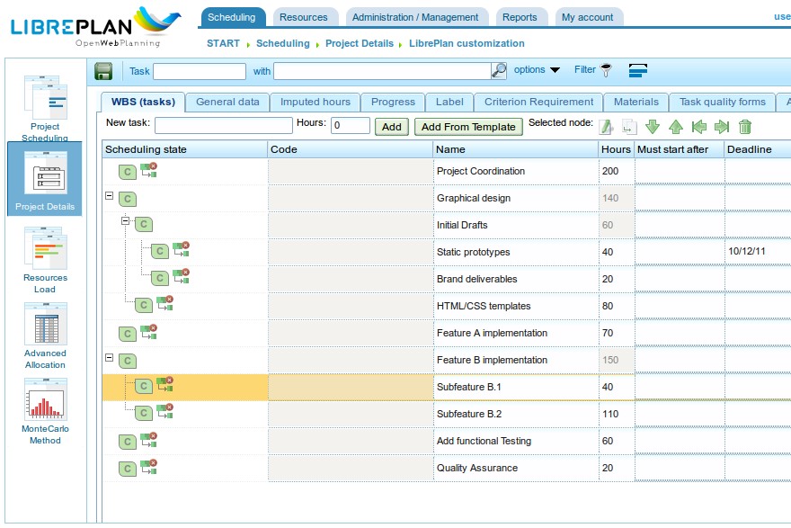791x528 pixels.
Task: Move selected node down with down arrow
Action: coord(653,127)
